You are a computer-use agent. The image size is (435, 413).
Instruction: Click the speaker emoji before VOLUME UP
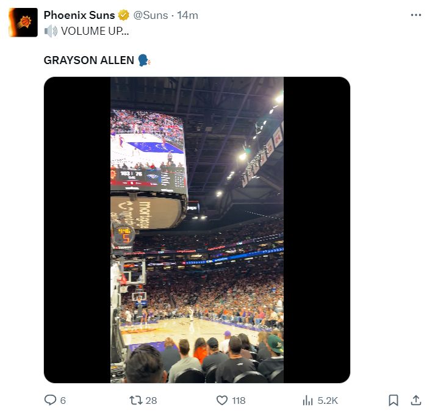49,30
